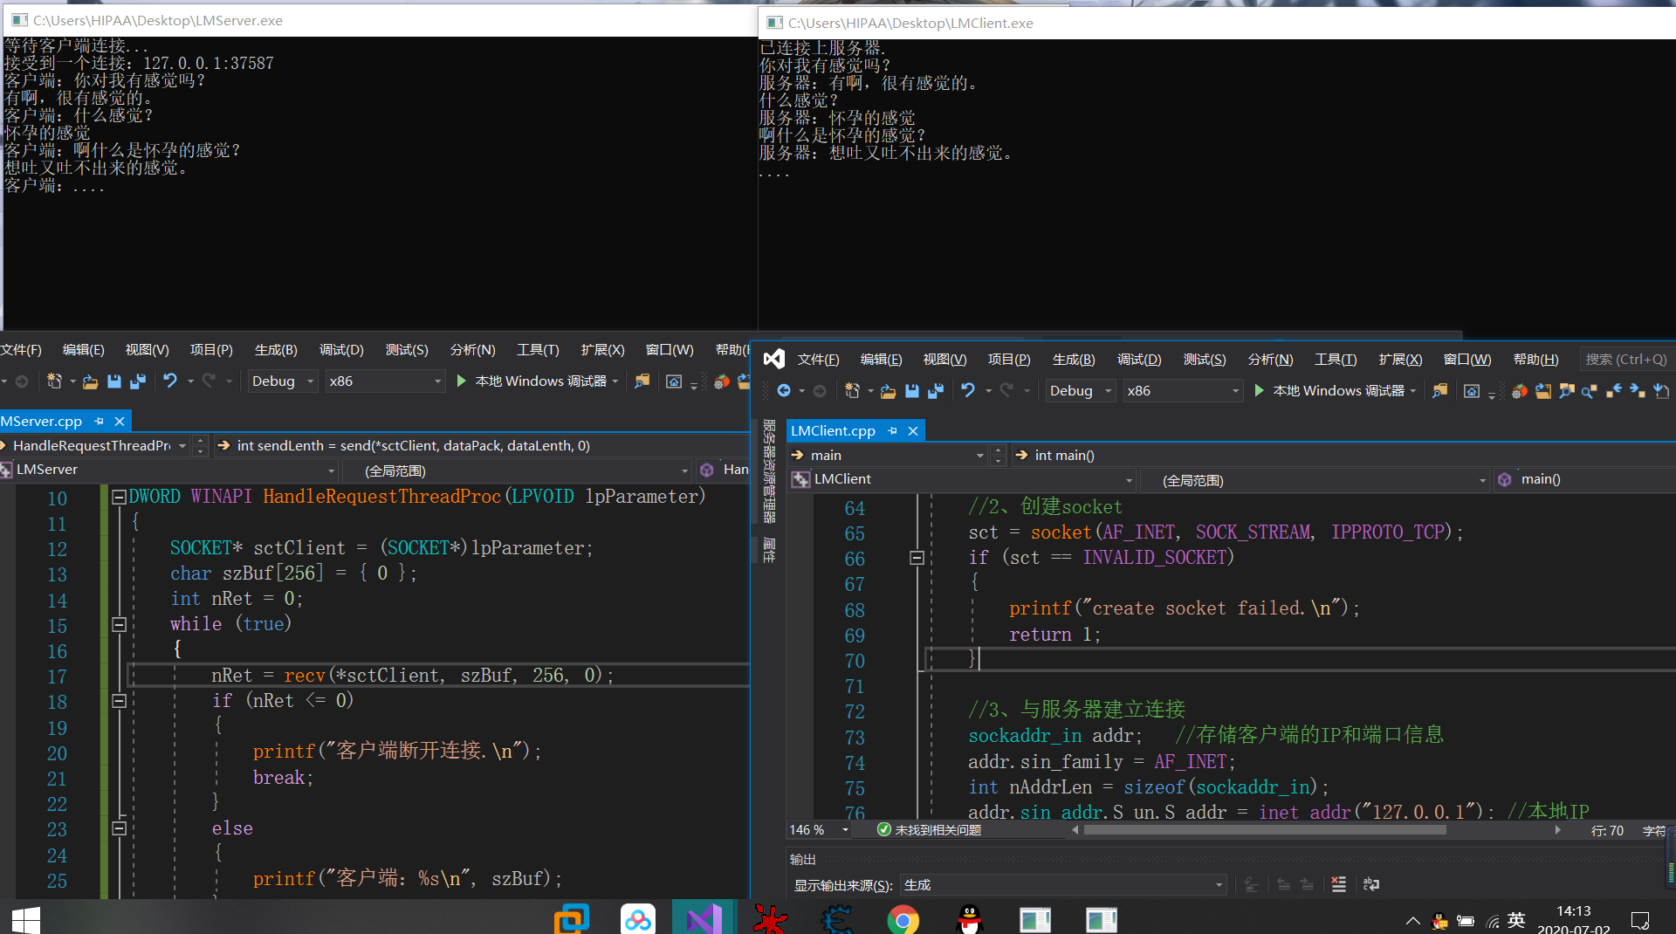The image size is (1676, 934).
Task: Click Save icon in left VS toolbar
Action: [x=114, y=381]
